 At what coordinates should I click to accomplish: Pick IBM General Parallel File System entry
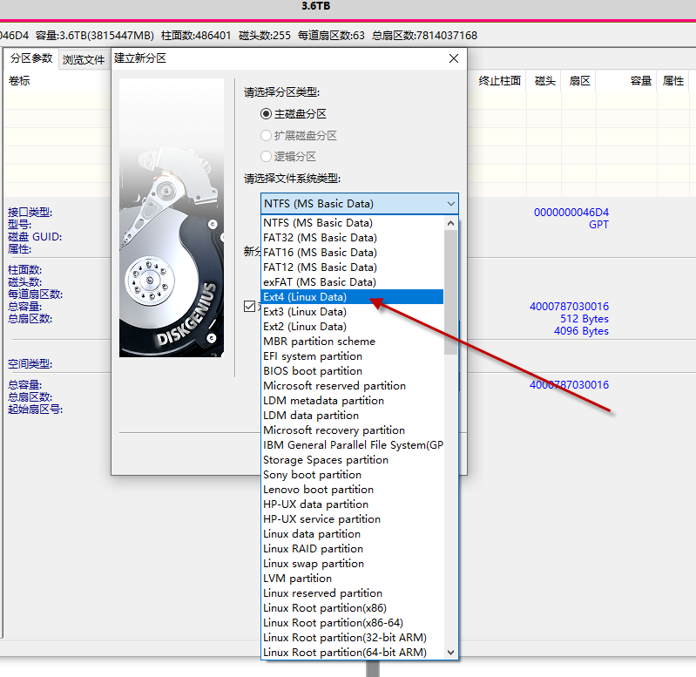click(353, 445)
